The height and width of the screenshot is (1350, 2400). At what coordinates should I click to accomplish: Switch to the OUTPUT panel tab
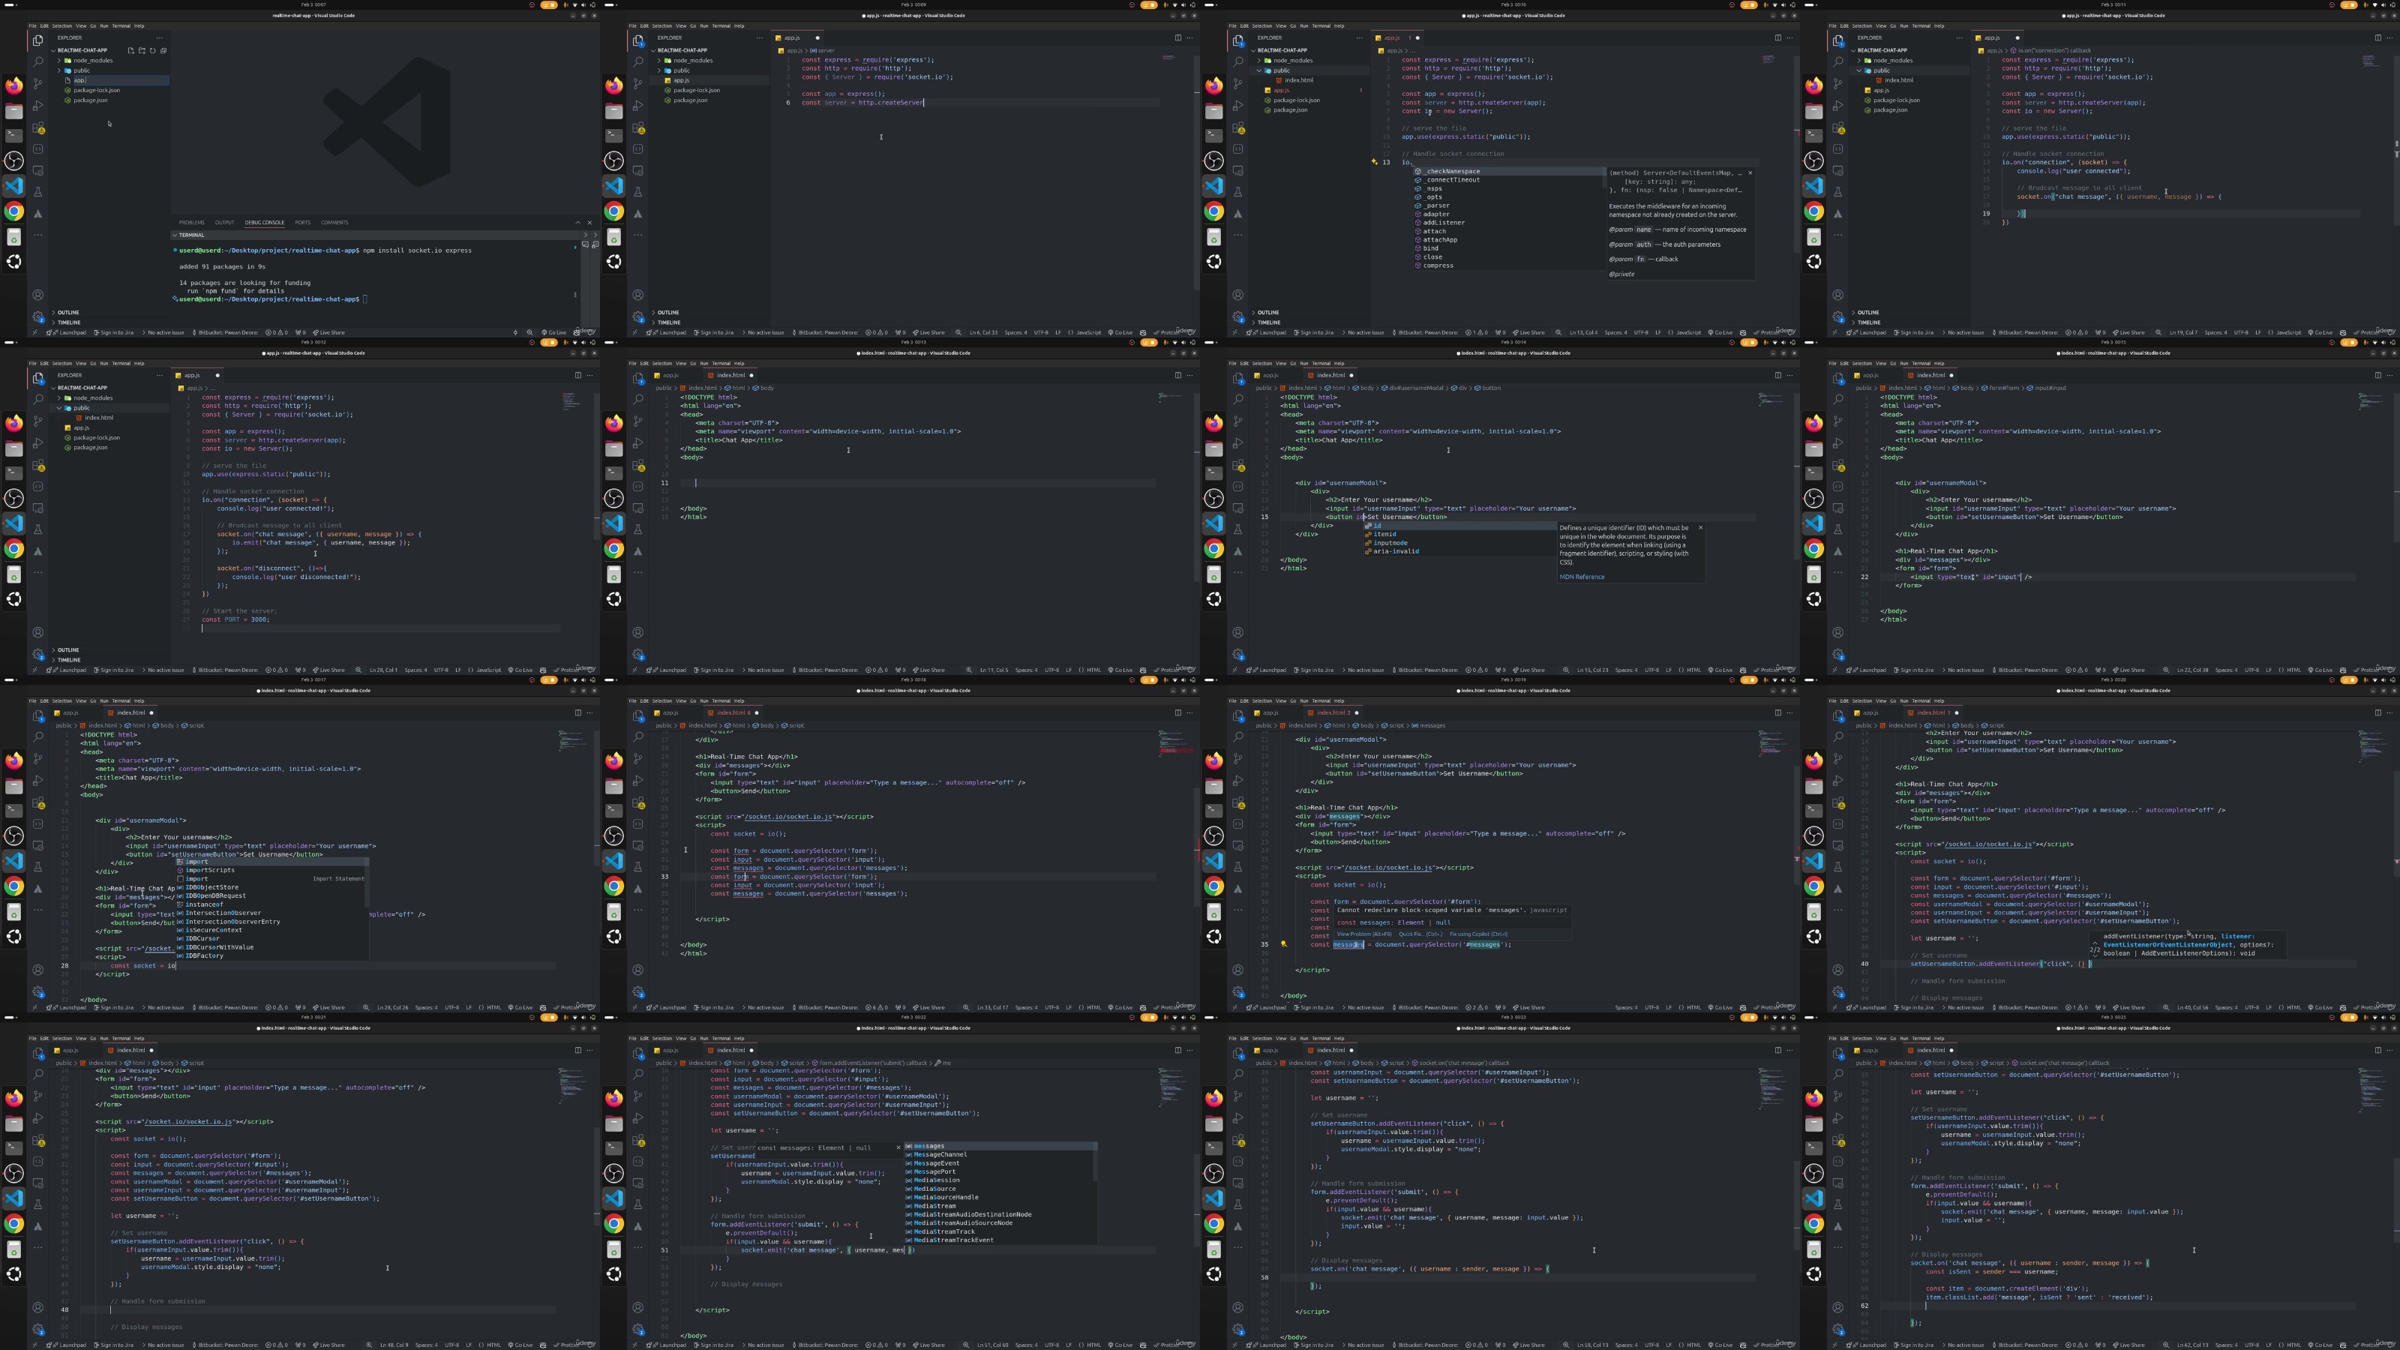224,223
